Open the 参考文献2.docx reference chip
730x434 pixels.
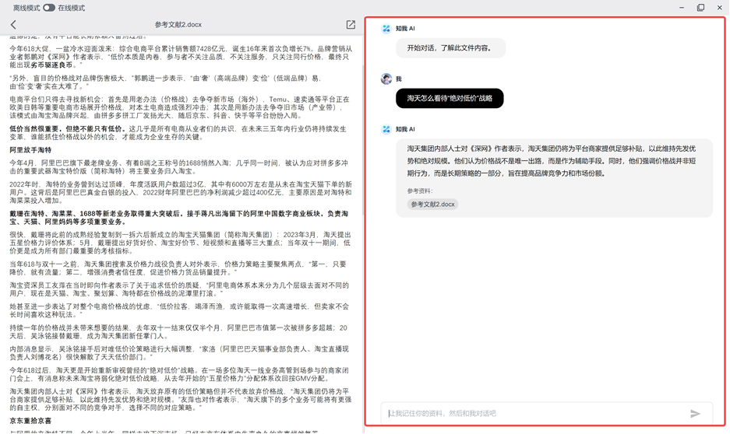pyautogui.click(x=432, y=205)
